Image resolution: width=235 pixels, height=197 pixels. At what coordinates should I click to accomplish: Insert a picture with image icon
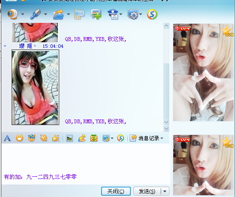click(x=70, y=138)
